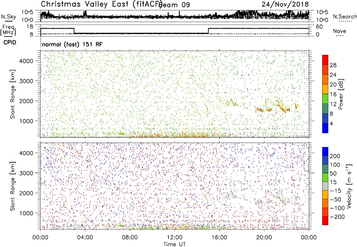The image size is (357, 247).
Task: Pick the bright blue top velocity colorbar segment
Action: tap(325, 152)
